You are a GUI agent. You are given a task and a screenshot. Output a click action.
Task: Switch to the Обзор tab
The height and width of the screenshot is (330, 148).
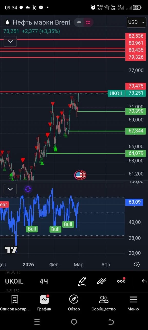[x=74, y=303]
